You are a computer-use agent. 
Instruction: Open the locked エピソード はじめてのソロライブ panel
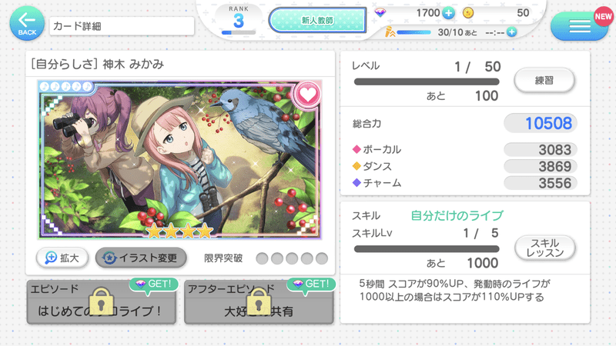coord(102,301)
